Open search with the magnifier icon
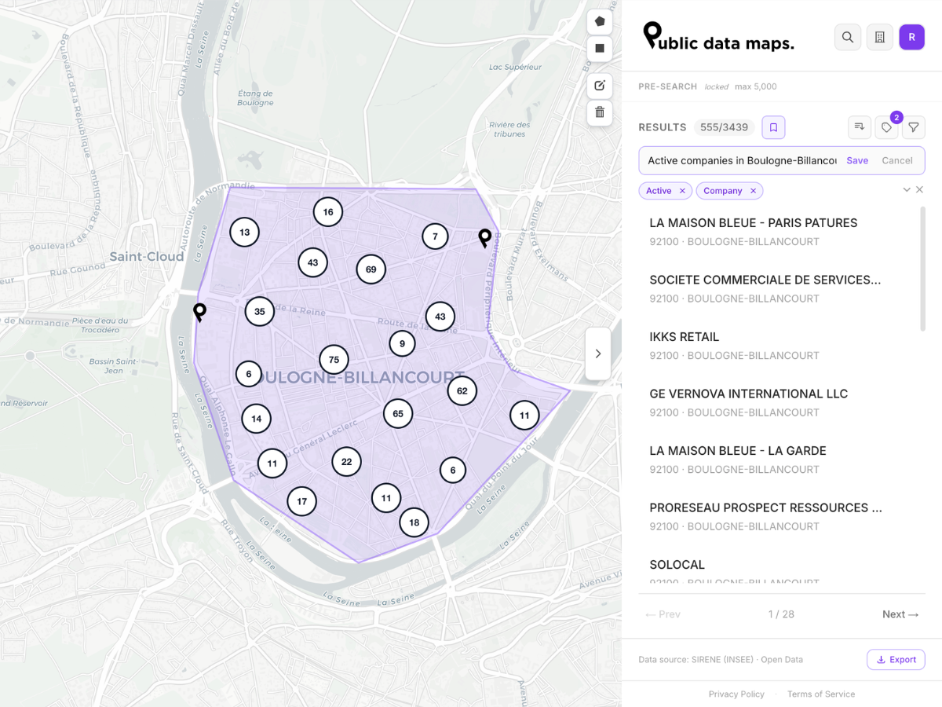Screen dimensions: 942x707 click(848, 37)
